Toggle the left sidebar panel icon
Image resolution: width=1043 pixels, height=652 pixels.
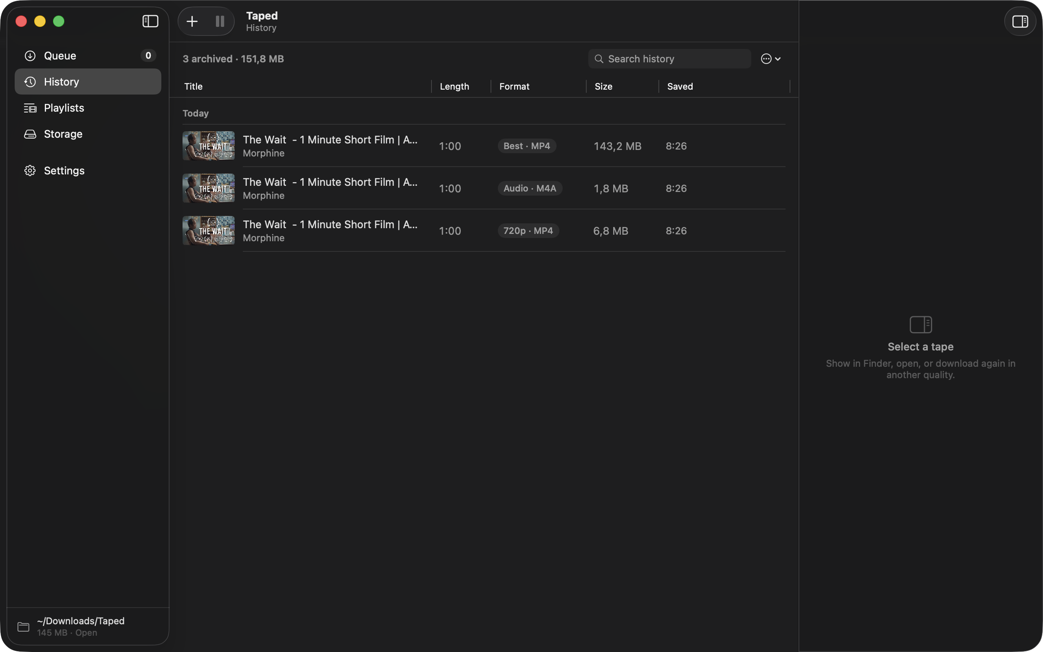[x=150, y=21]
